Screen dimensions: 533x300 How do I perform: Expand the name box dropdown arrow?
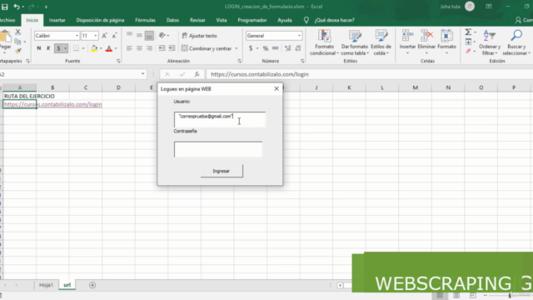[142, 74]
